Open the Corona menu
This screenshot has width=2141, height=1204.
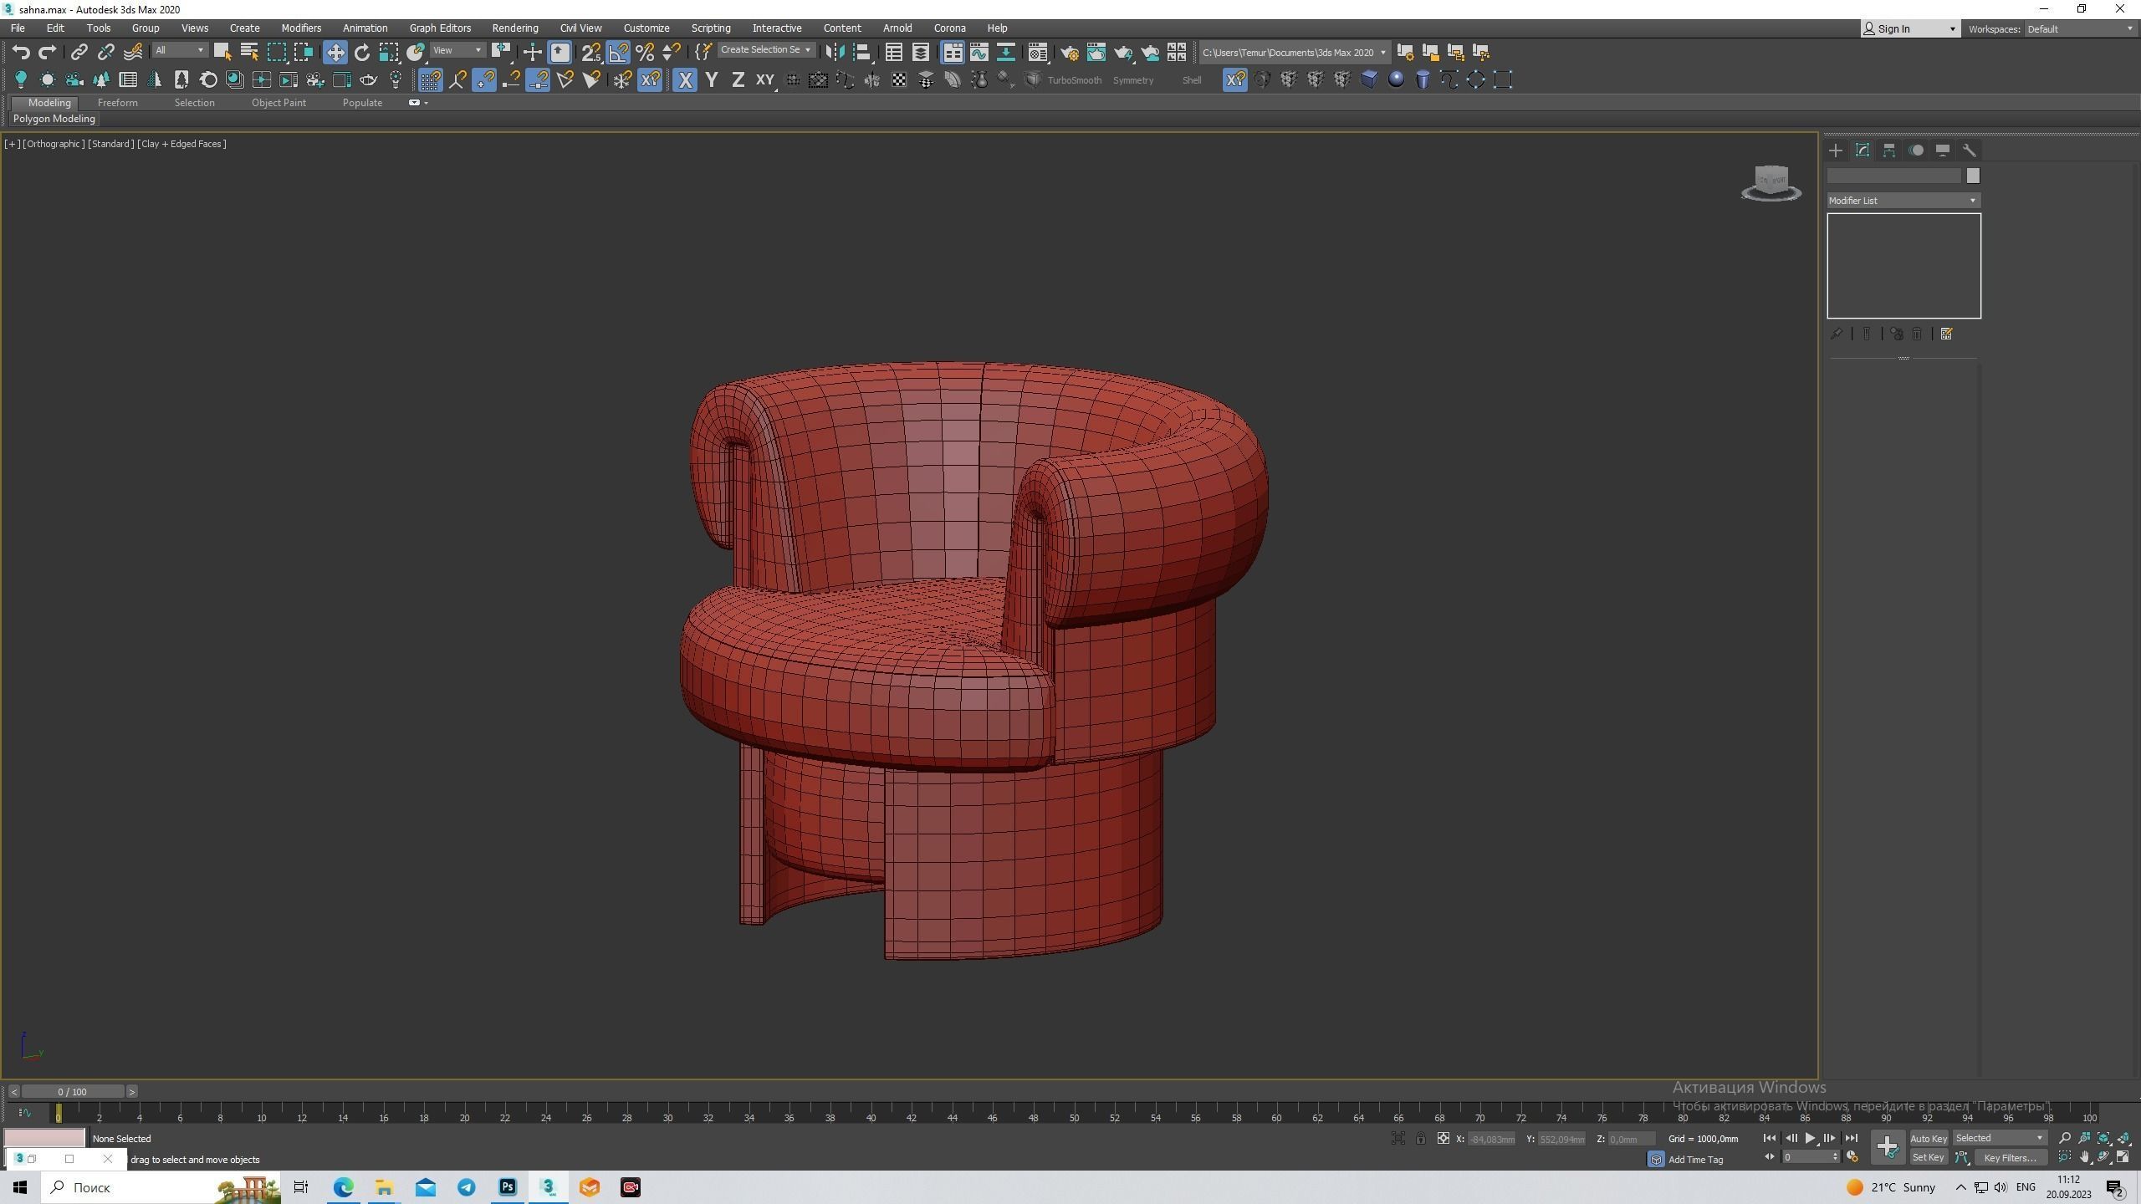tap(949, 28)
